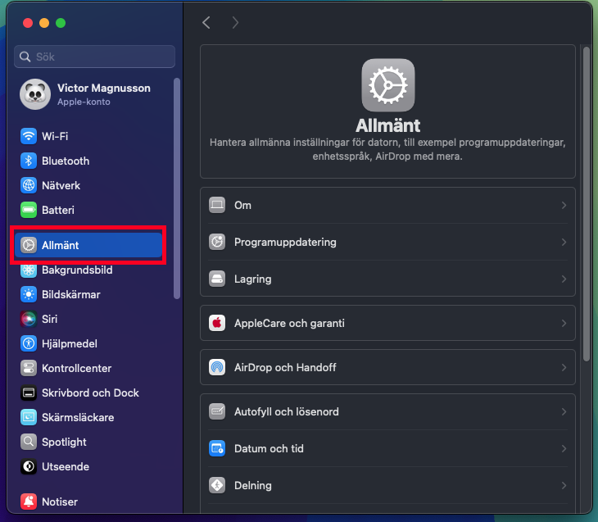
Task: Open Victor Magnusson Apple-konto profile
Action: click(86, 94)
